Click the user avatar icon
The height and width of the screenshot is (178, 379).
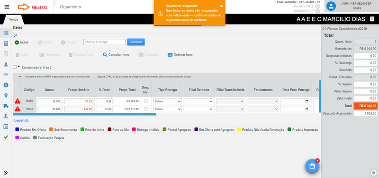[x=331, y=7]
